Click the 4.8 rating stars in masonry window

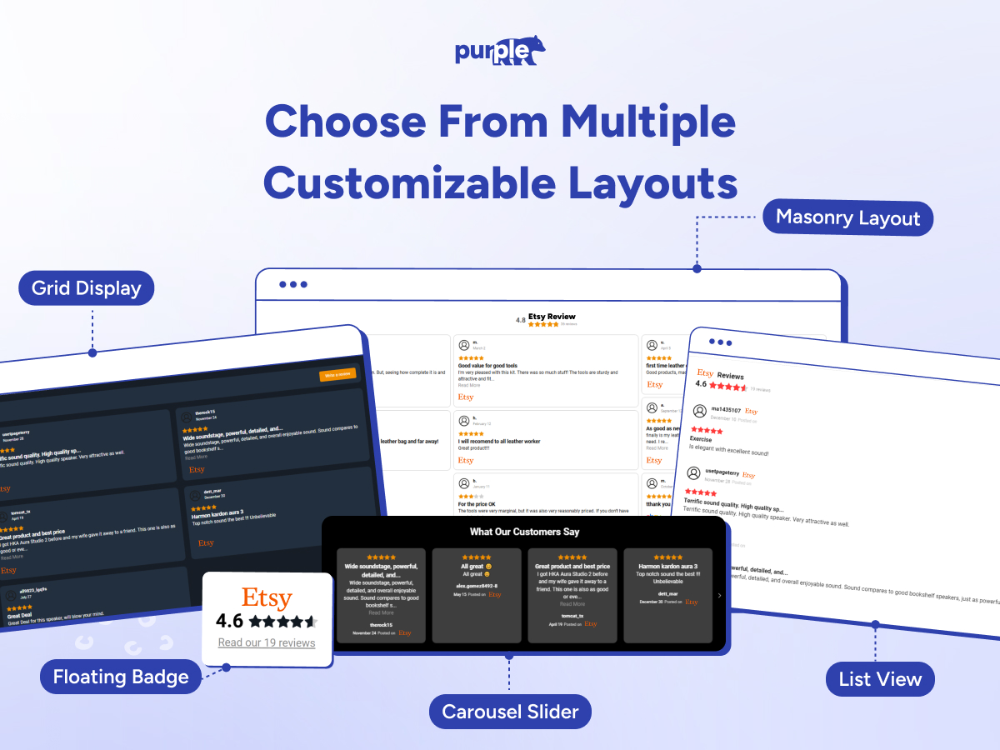543,324
